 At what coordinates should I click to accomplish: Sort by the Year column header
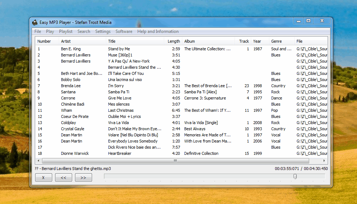coord(260,41)
